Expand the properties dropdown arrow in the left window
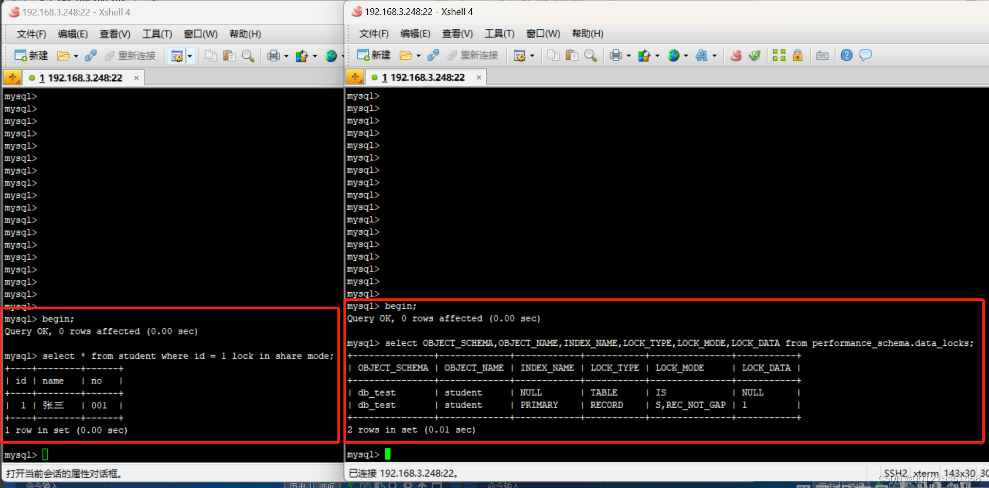 [x=190, y=56]
